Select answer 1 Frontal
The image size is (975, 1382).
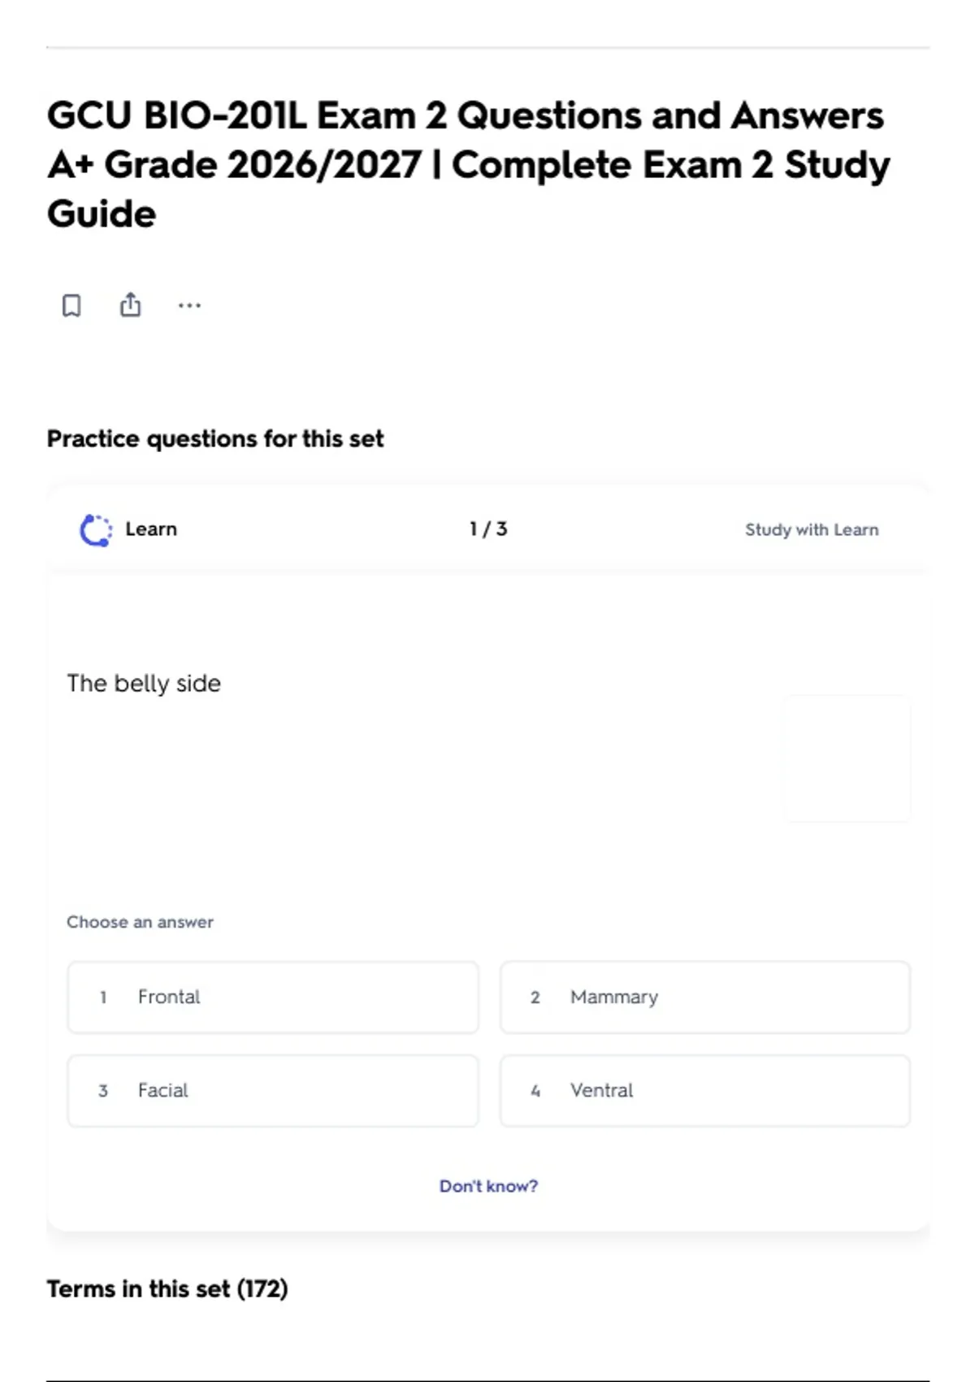tap(273, 997)
